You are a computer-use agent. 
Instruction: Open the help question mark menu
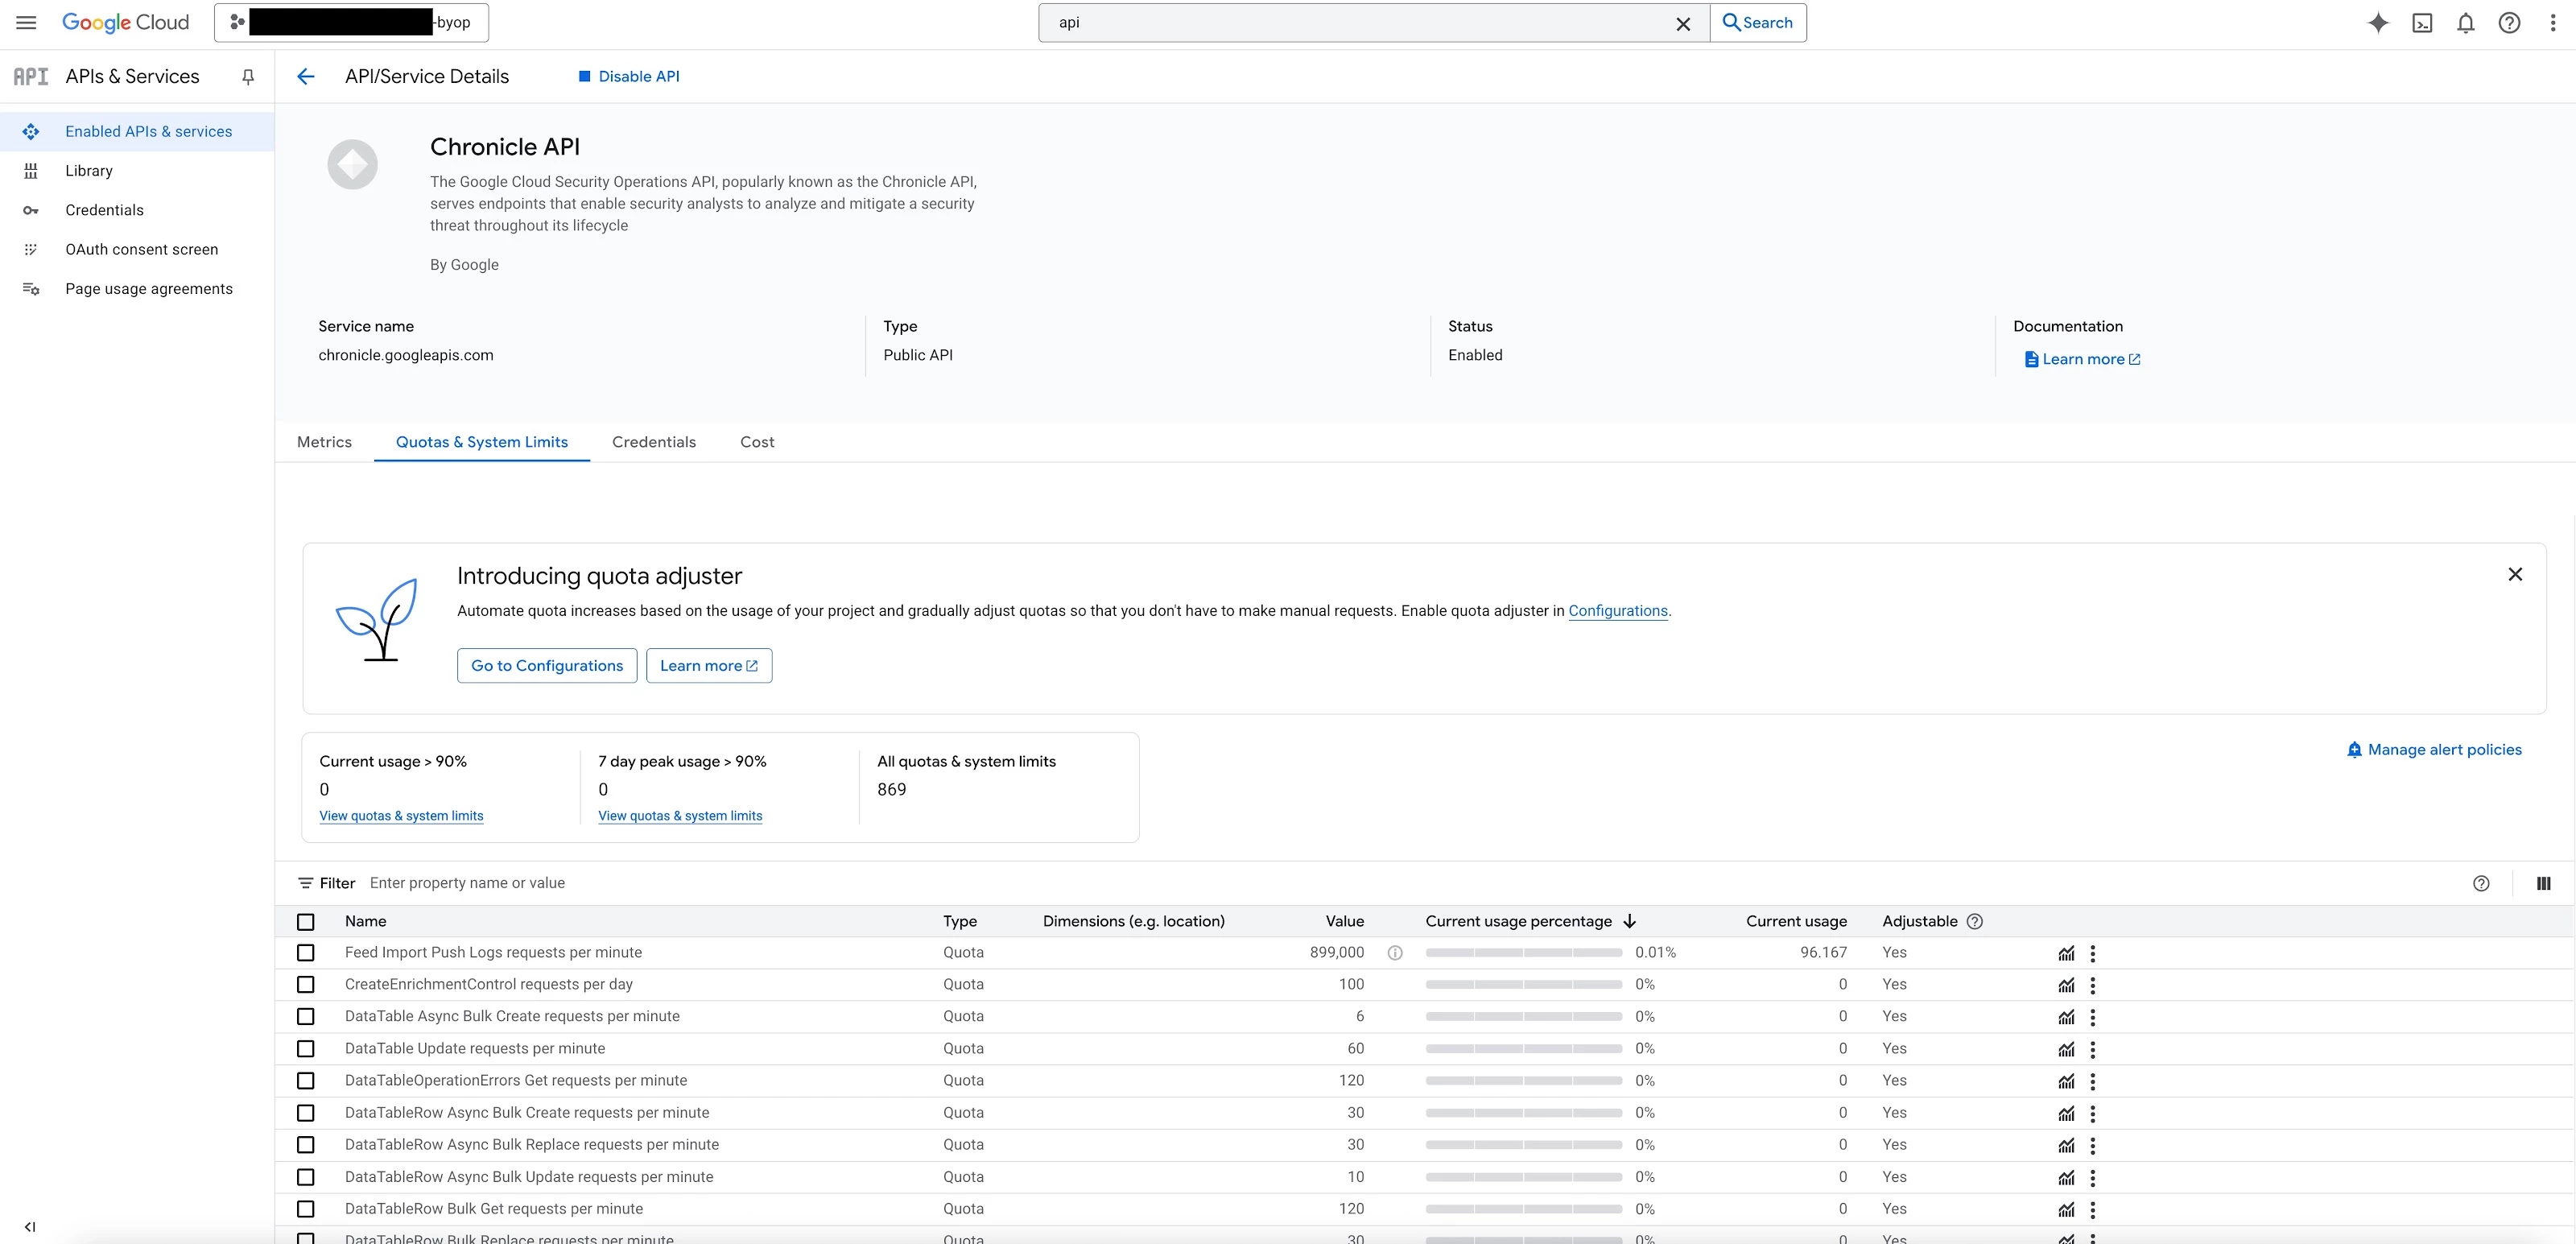pyautogui.click(x=2509, y=23)
